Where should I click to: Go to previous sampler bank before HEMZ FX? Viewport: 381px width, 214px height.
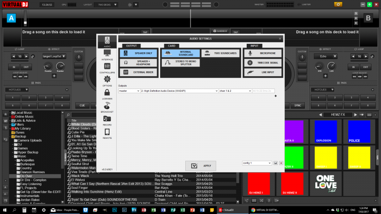pyautogui.click(x=320, y=115)
